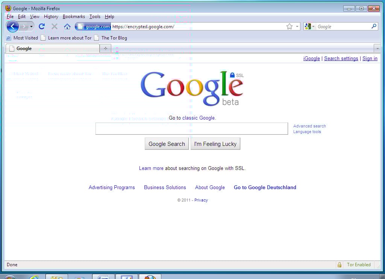Bookmark this page with the star icon
This screenshot has height=279, width=385.
pos(289,26)
